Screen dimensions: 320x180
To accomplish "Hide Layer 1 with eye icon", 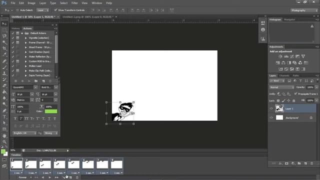I will pos(271,108).
